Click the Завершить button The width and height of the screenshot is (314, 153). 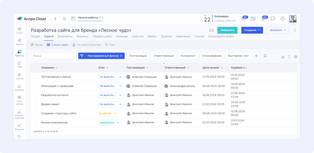click(228, 31)
